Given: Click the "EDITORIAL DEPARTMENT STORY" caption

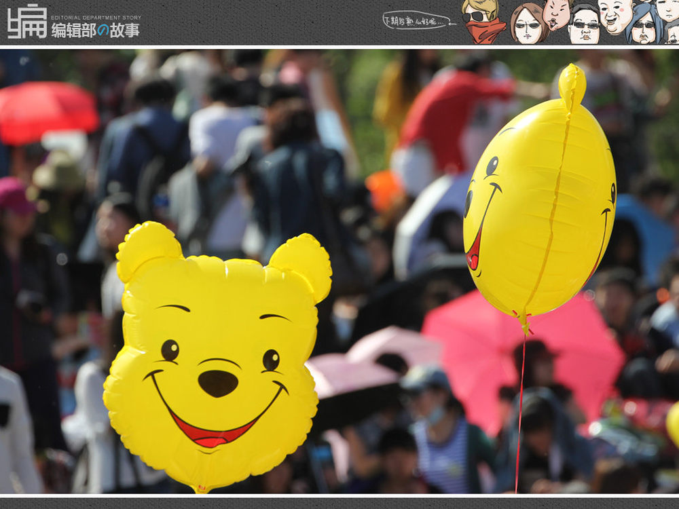Looking at the screenshot, I should pos(96,18).
